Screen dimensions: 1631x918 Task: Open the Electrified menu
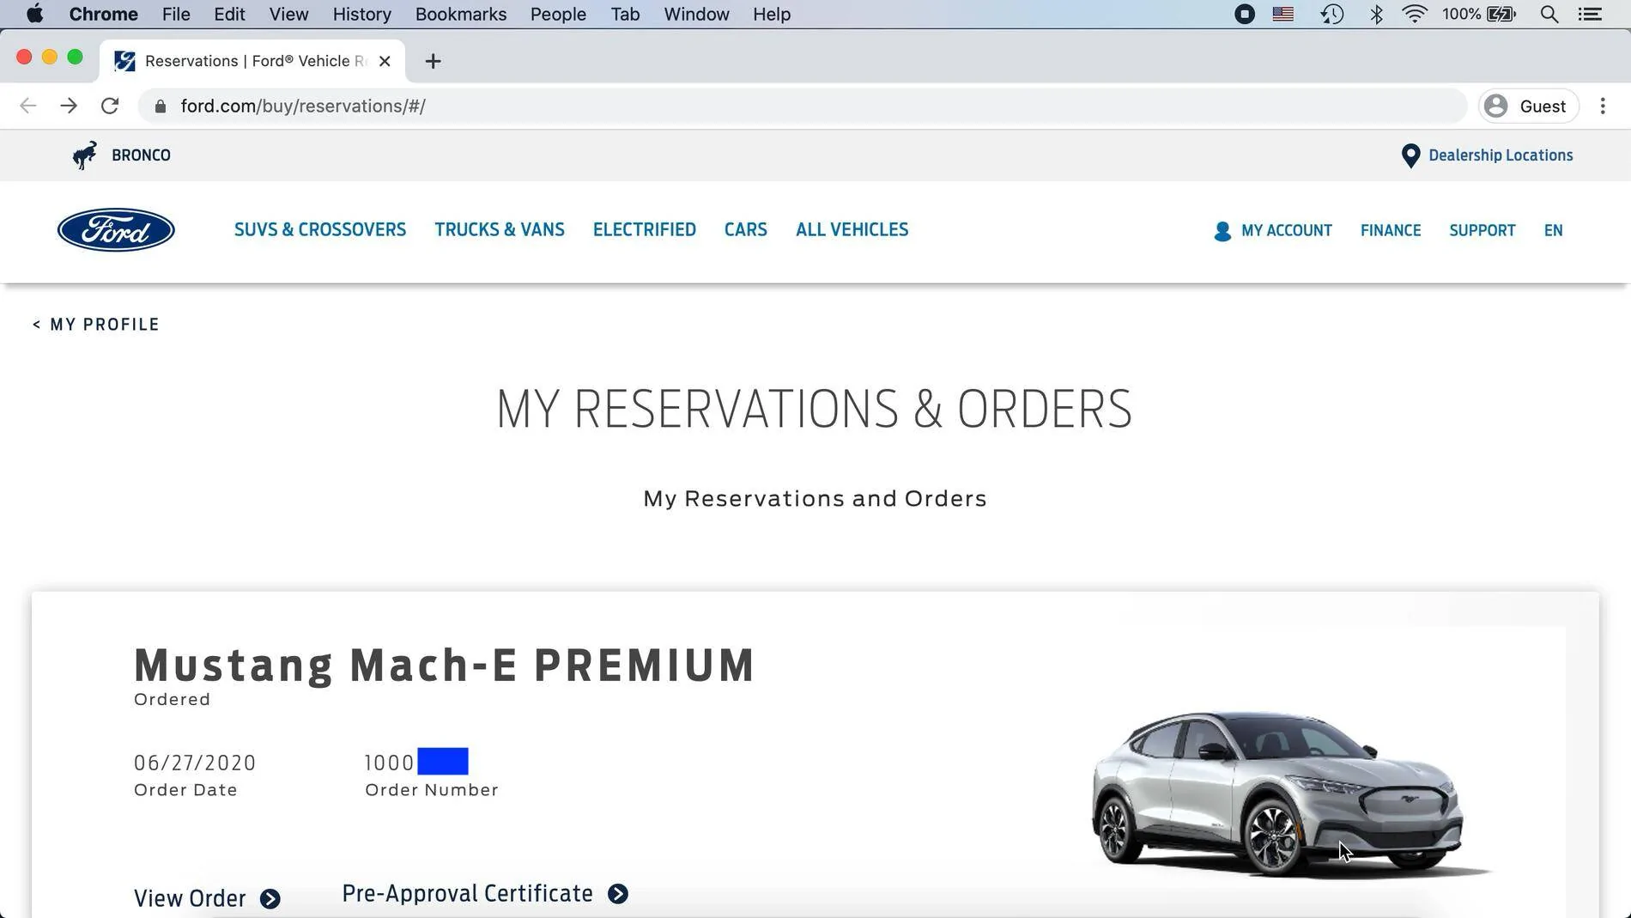pos(645,230)
